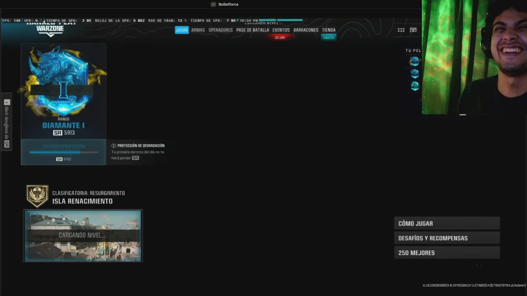The width and height of the screenshot is (527, 296).
Task: Click the 'SR 5913' rating value
Action: 64,133
